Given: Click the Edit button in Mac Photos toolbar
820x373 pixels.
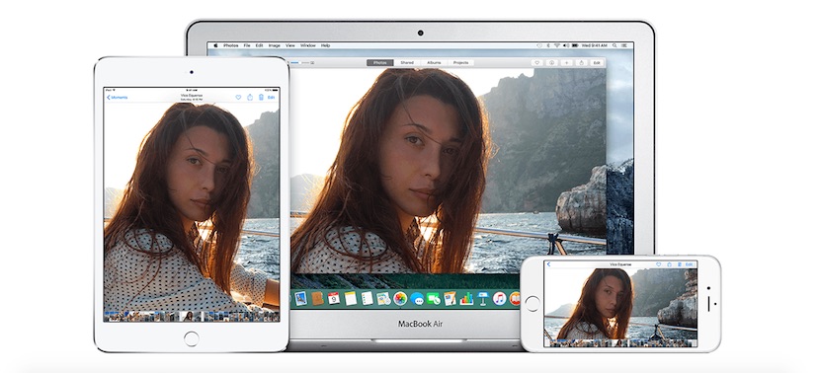Looking at the screenshot, I should (x=597, y=63).
